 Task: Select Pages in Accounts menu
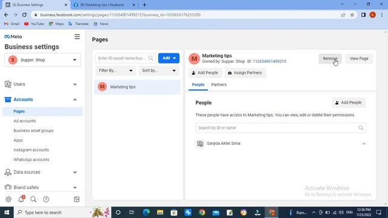42,111
